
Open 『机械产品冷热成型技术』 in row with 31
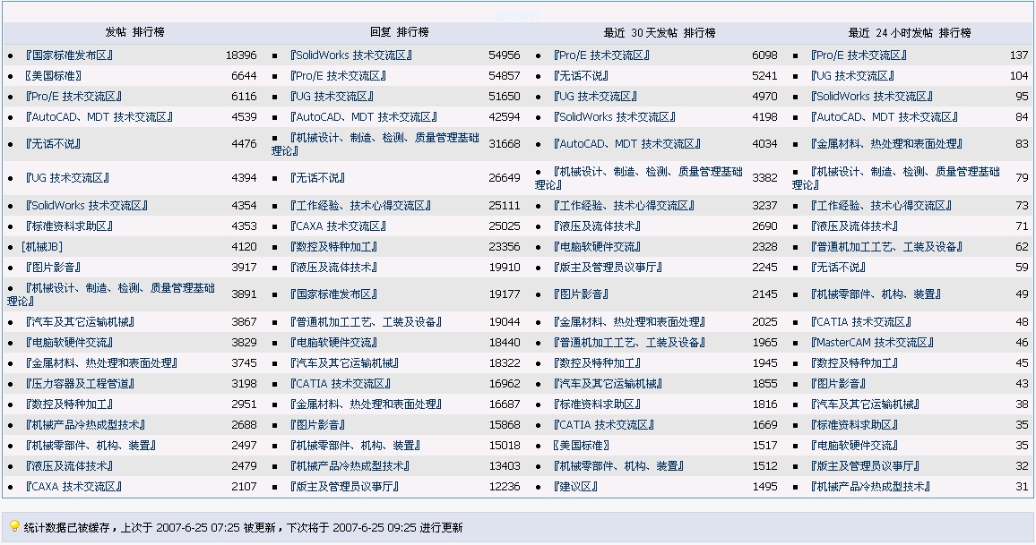pos(870,486)
